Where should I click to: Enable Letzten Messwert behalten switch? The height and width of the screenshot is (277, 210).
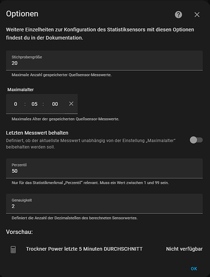click(x=196, y=140)
